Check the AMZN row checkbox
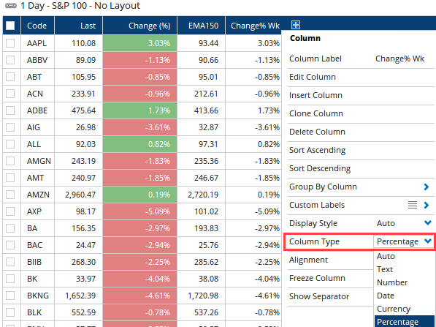 [10, 195]
